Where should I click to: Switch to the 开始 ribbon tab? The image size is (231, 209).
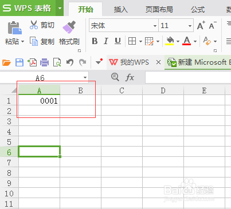(85, 9)
